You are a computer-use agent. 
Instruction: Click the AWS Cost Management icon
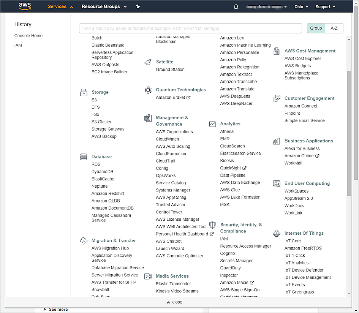pyautogui.click(x=277, y=51)
